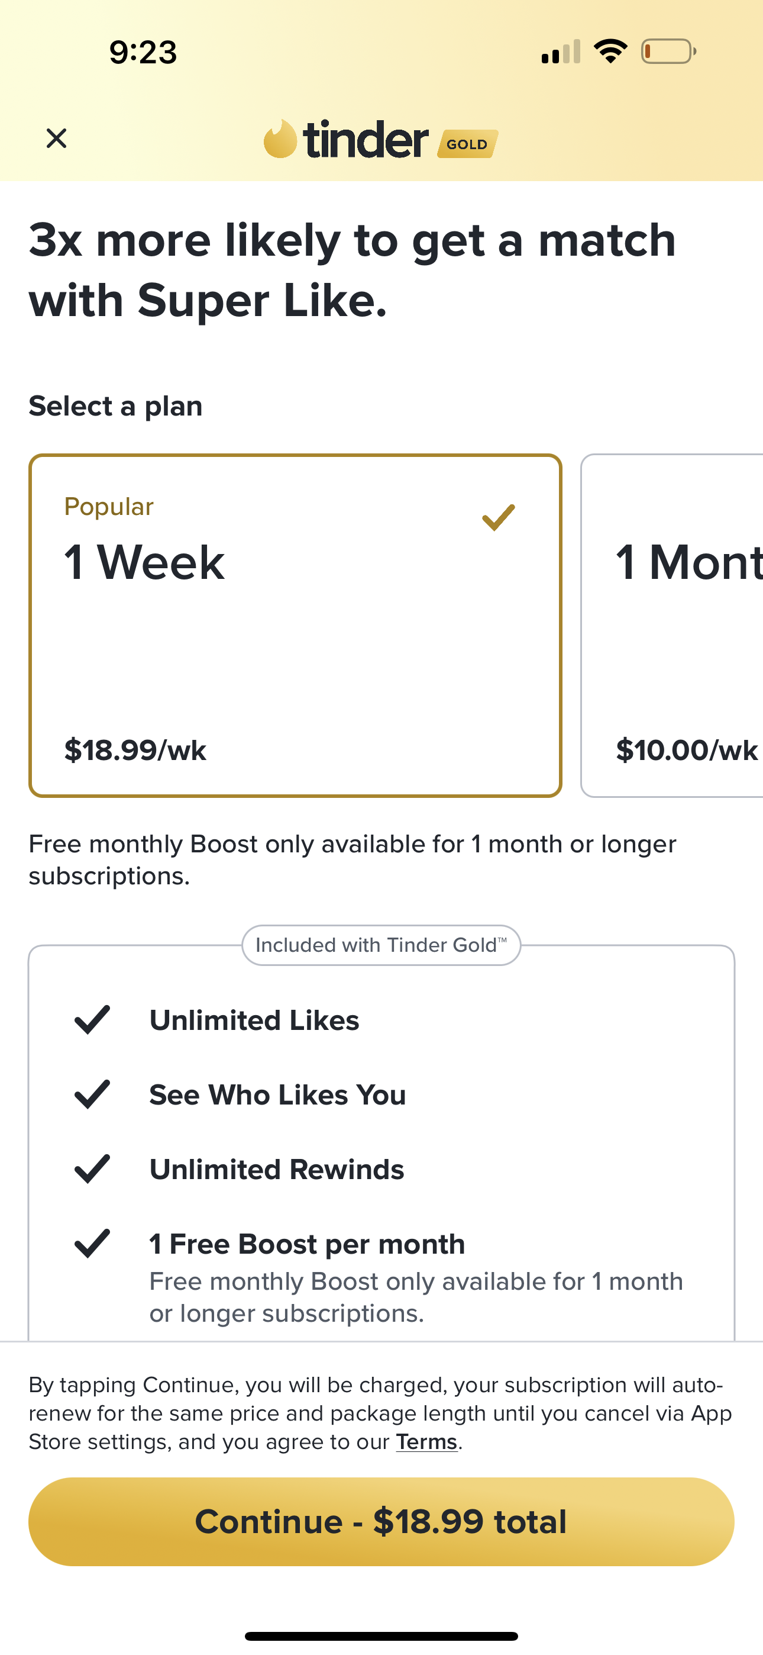Screen dimensions: 763x1655
Task: Tap the Tinder flame logo icon
Action: tap(281, 139)
